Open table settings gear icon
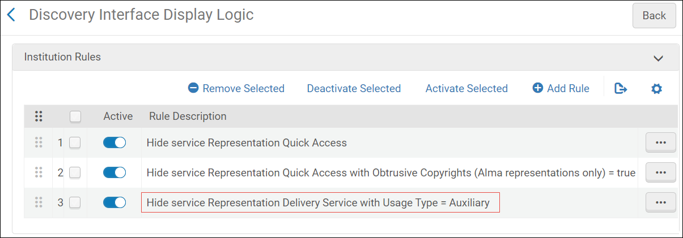This screenshot has height=238, width=683. click(x=656, y=89)
